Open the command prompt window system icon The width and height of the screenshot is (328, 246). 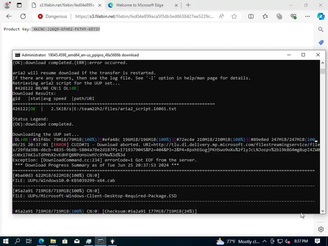(18, 55)
